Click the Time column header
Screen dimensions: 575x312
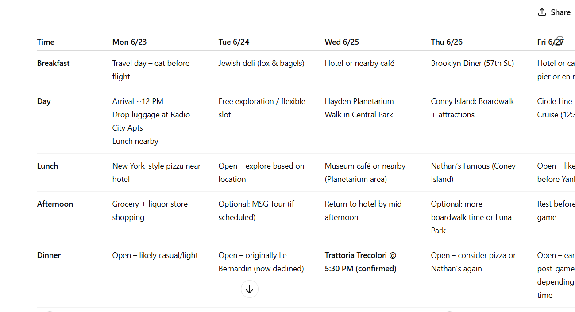point(46,42)
